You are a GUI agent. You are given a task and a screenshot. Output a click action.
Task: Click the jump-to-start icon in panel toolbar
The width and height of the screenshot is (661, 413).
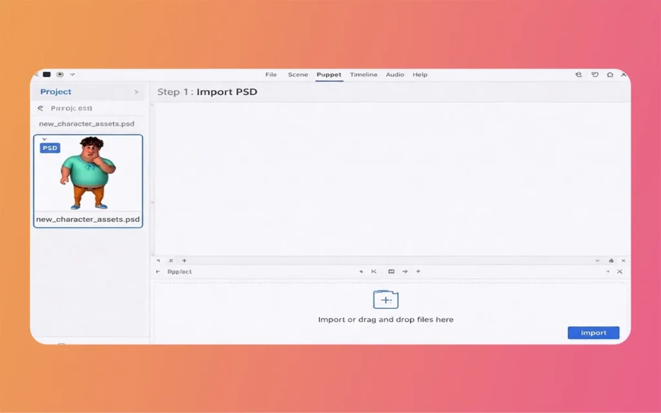click(x=374, y=272)
